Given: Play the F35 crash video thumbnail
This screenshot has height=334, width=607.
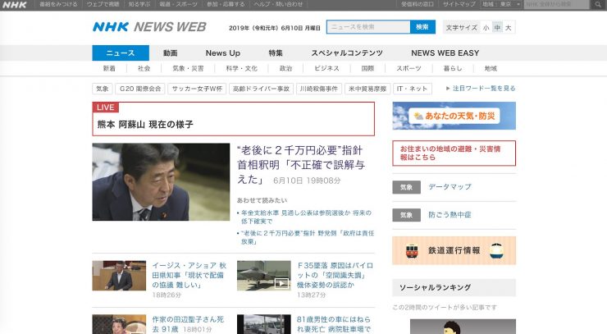Looking at the screenshot, I should pos(259,275).
